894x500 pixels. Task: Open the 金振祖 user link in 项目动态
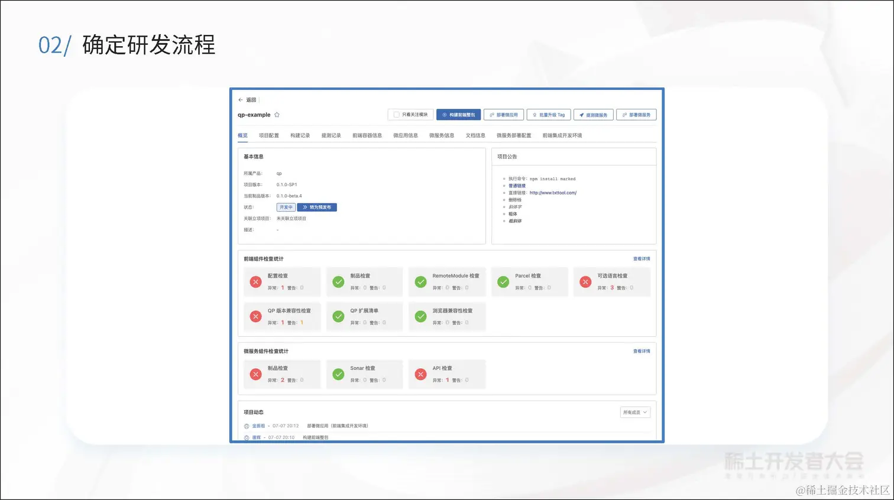coord(258,426)
